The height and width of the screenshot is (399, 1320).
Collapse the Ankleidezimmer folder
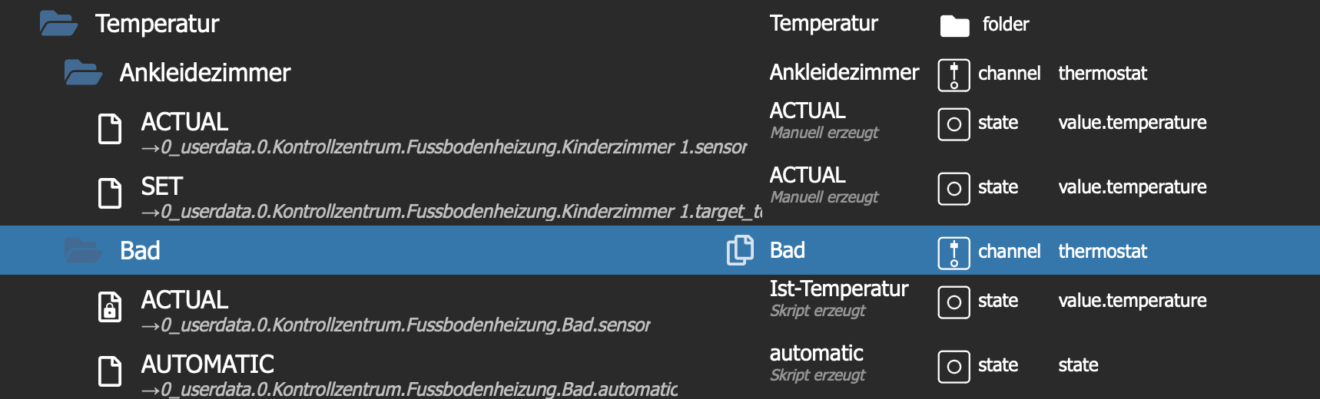(83, 73)
